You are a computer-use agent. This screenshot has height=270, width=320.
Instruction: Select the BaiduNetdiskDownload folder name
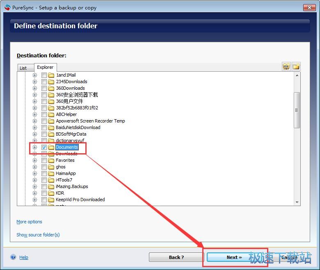[78, 127]
